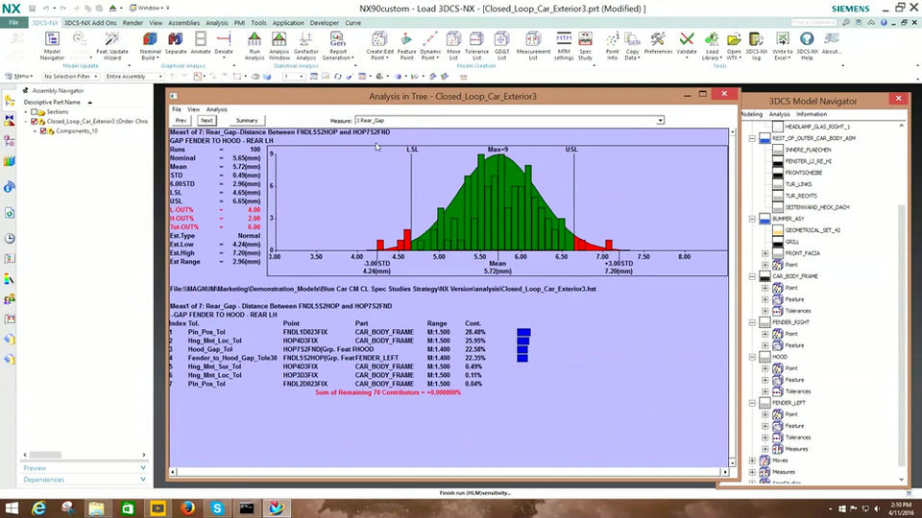Click the blue contribution bar for Pin_Pos_Tol 28.48%
The height and width of the screenshot is (518, 922).
click(x=524, y=333)
